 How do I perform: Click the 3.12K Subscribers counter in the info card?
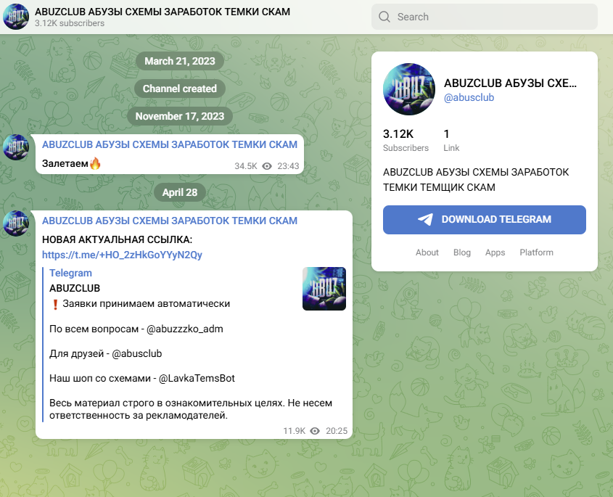pyautogui.click(x=406, y=140)
